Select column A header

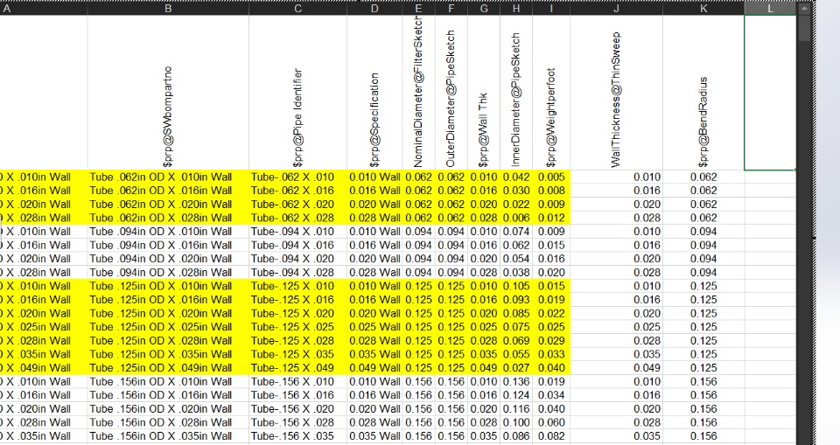click(44, 8)
